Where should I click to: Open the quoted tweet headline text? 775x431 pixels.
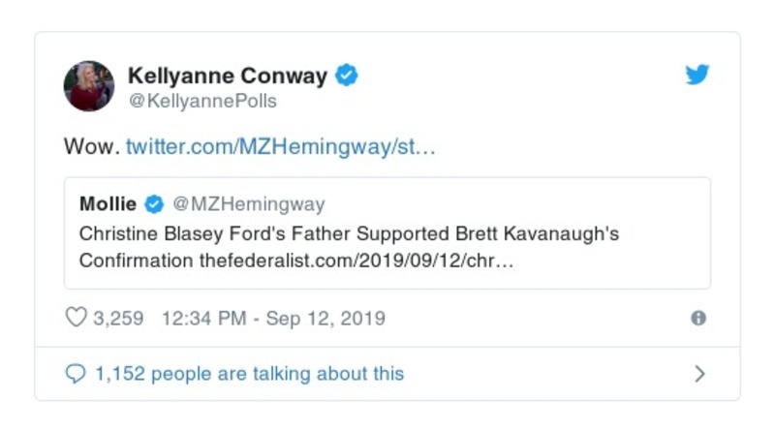click(348, 234)
